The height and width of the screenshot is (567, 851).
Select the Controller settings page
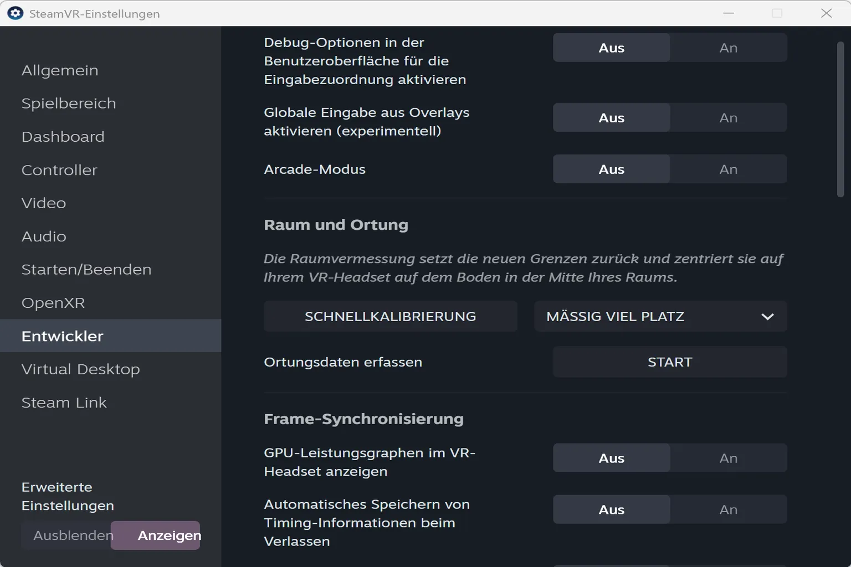coord(111,170)
